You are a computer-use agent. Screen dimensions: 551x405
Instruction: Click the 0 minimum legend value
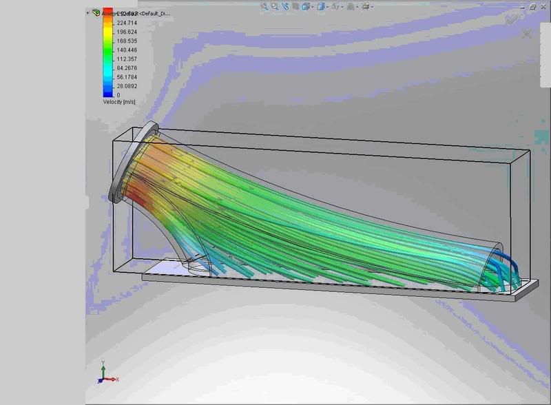(118, 95)
